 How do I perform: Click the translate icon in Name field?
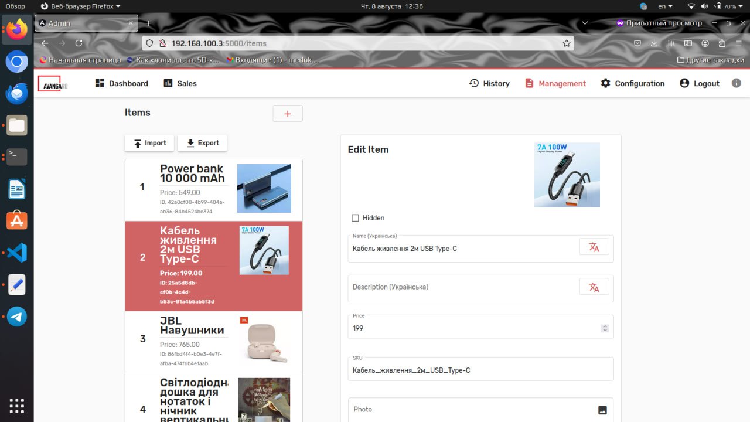(x=594, y=247)
